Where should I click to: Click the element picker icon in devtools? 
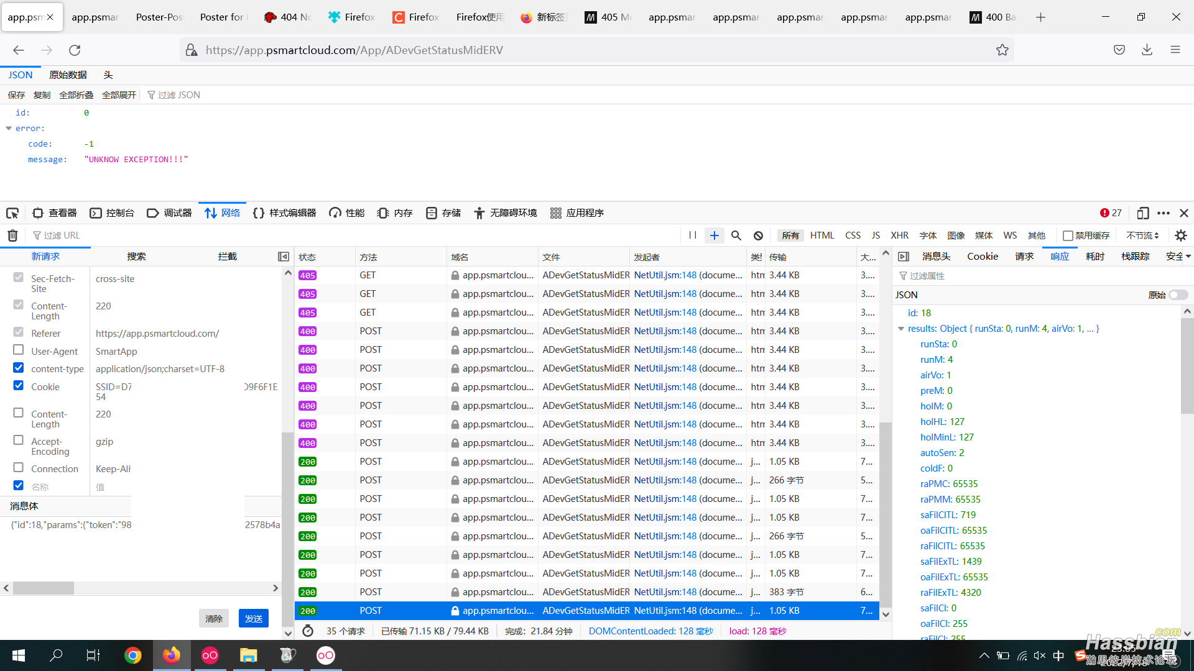(12, 213)
